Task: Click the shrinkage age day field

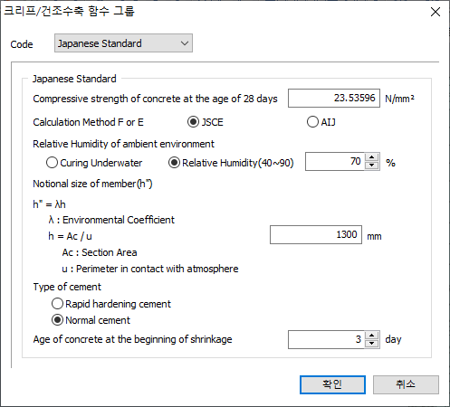Action: pos(326,339)
